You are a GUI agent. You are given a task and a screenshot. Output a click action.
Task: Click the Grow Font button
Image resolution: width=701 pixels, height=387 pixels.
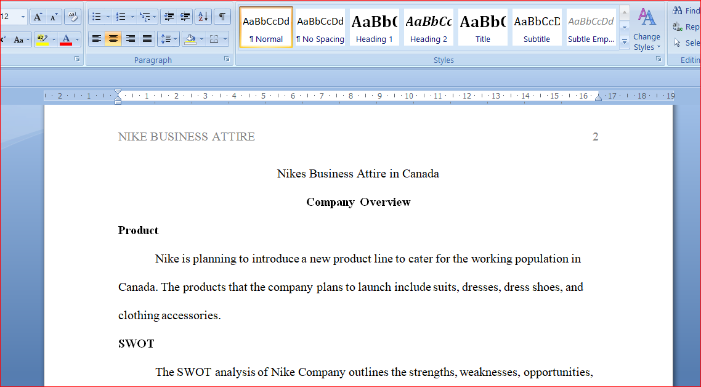[x=38, y=17]
